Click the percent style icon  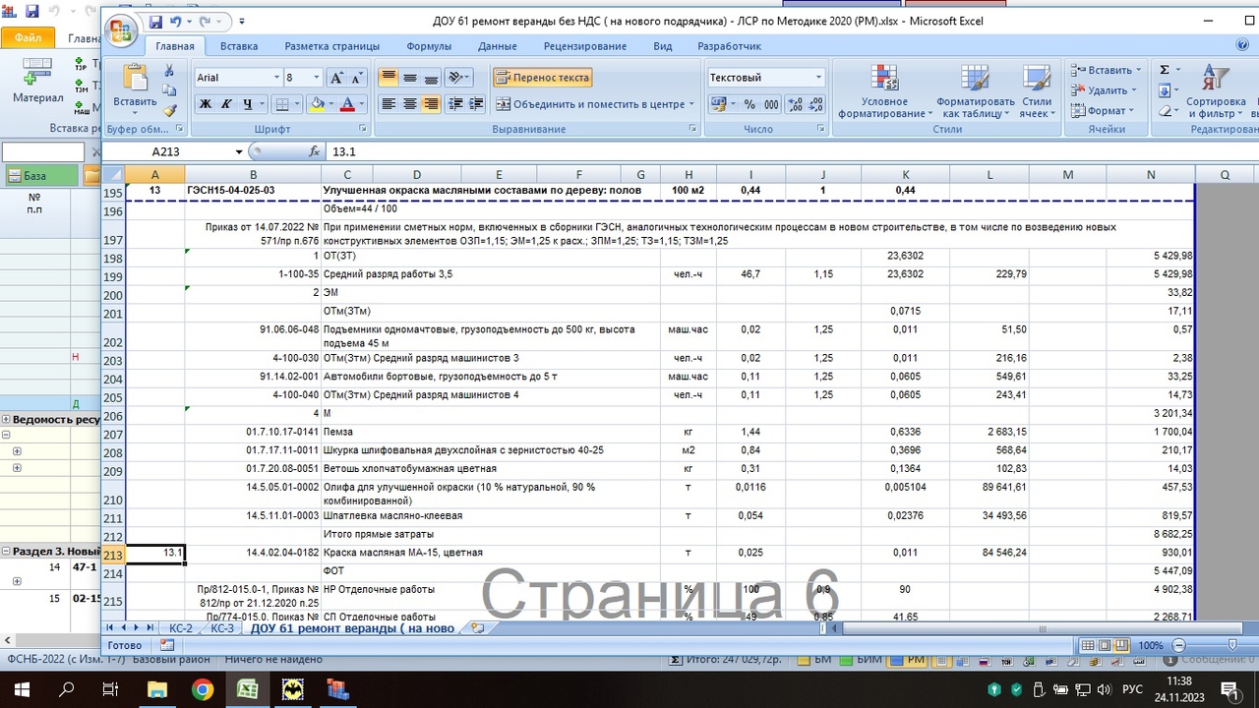749,104
